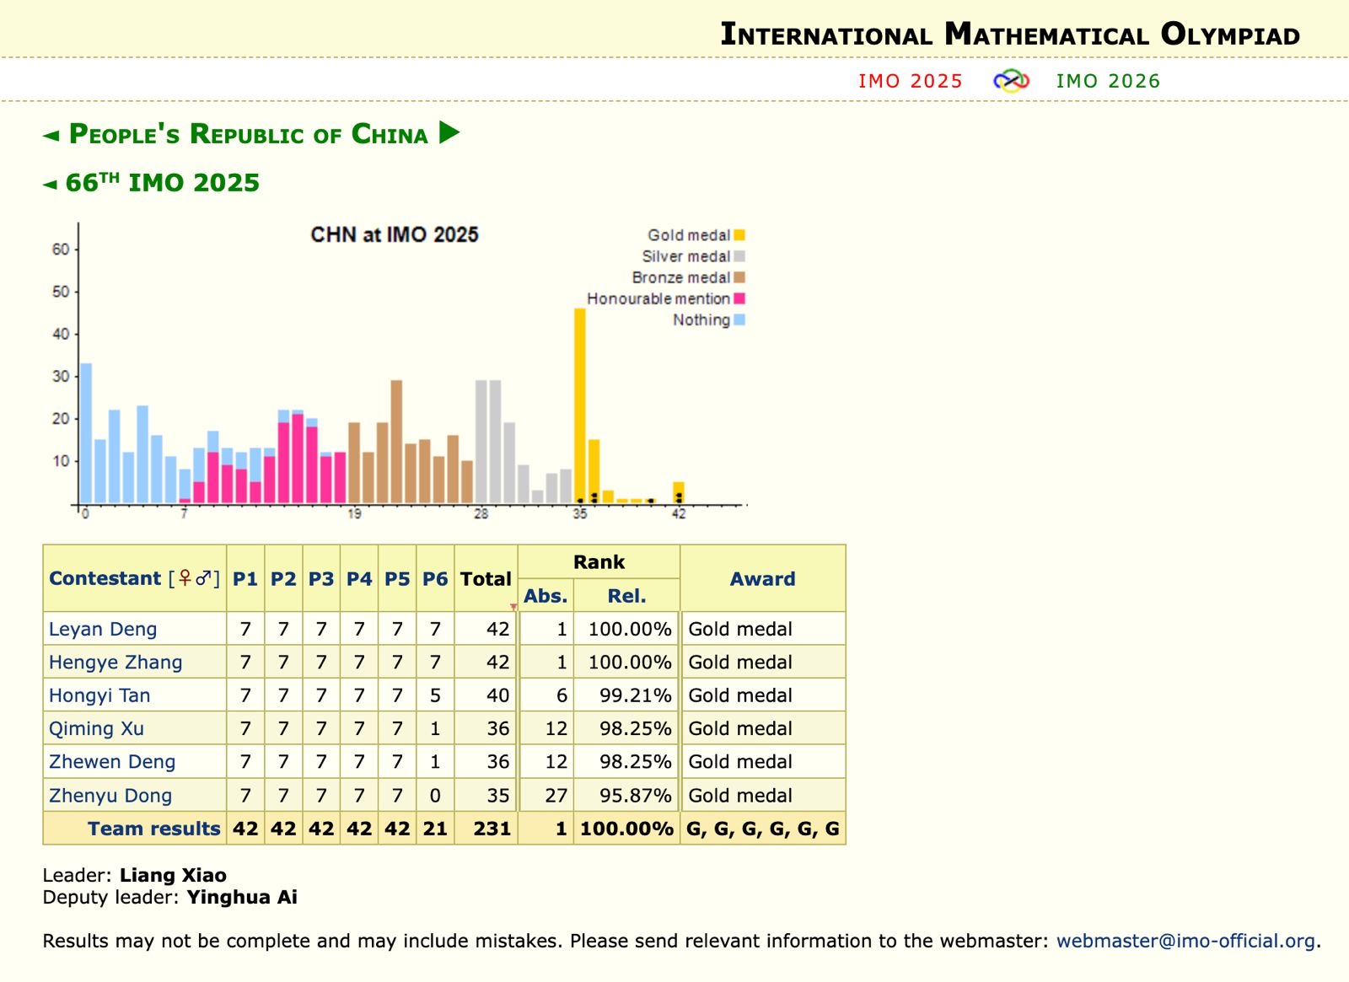Click the sort indicator under Total column
Viewport: 1349px width, 982px height.
pyautogui.click(x=513, y=607)
